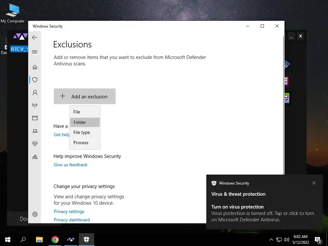Open Device performance & health heart icon
Viewport: 328px width, 246px height.
point(35,144)
